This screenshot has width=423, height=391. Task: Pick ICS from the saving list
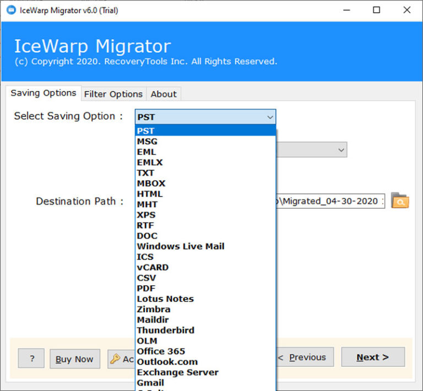[205, 257]
